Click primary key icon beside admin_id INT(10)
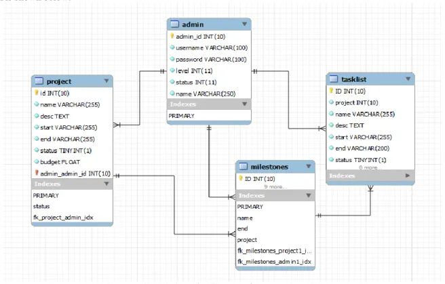Viewport: 445px width, 284px height. pyautogui.click(x=172, y=36)
